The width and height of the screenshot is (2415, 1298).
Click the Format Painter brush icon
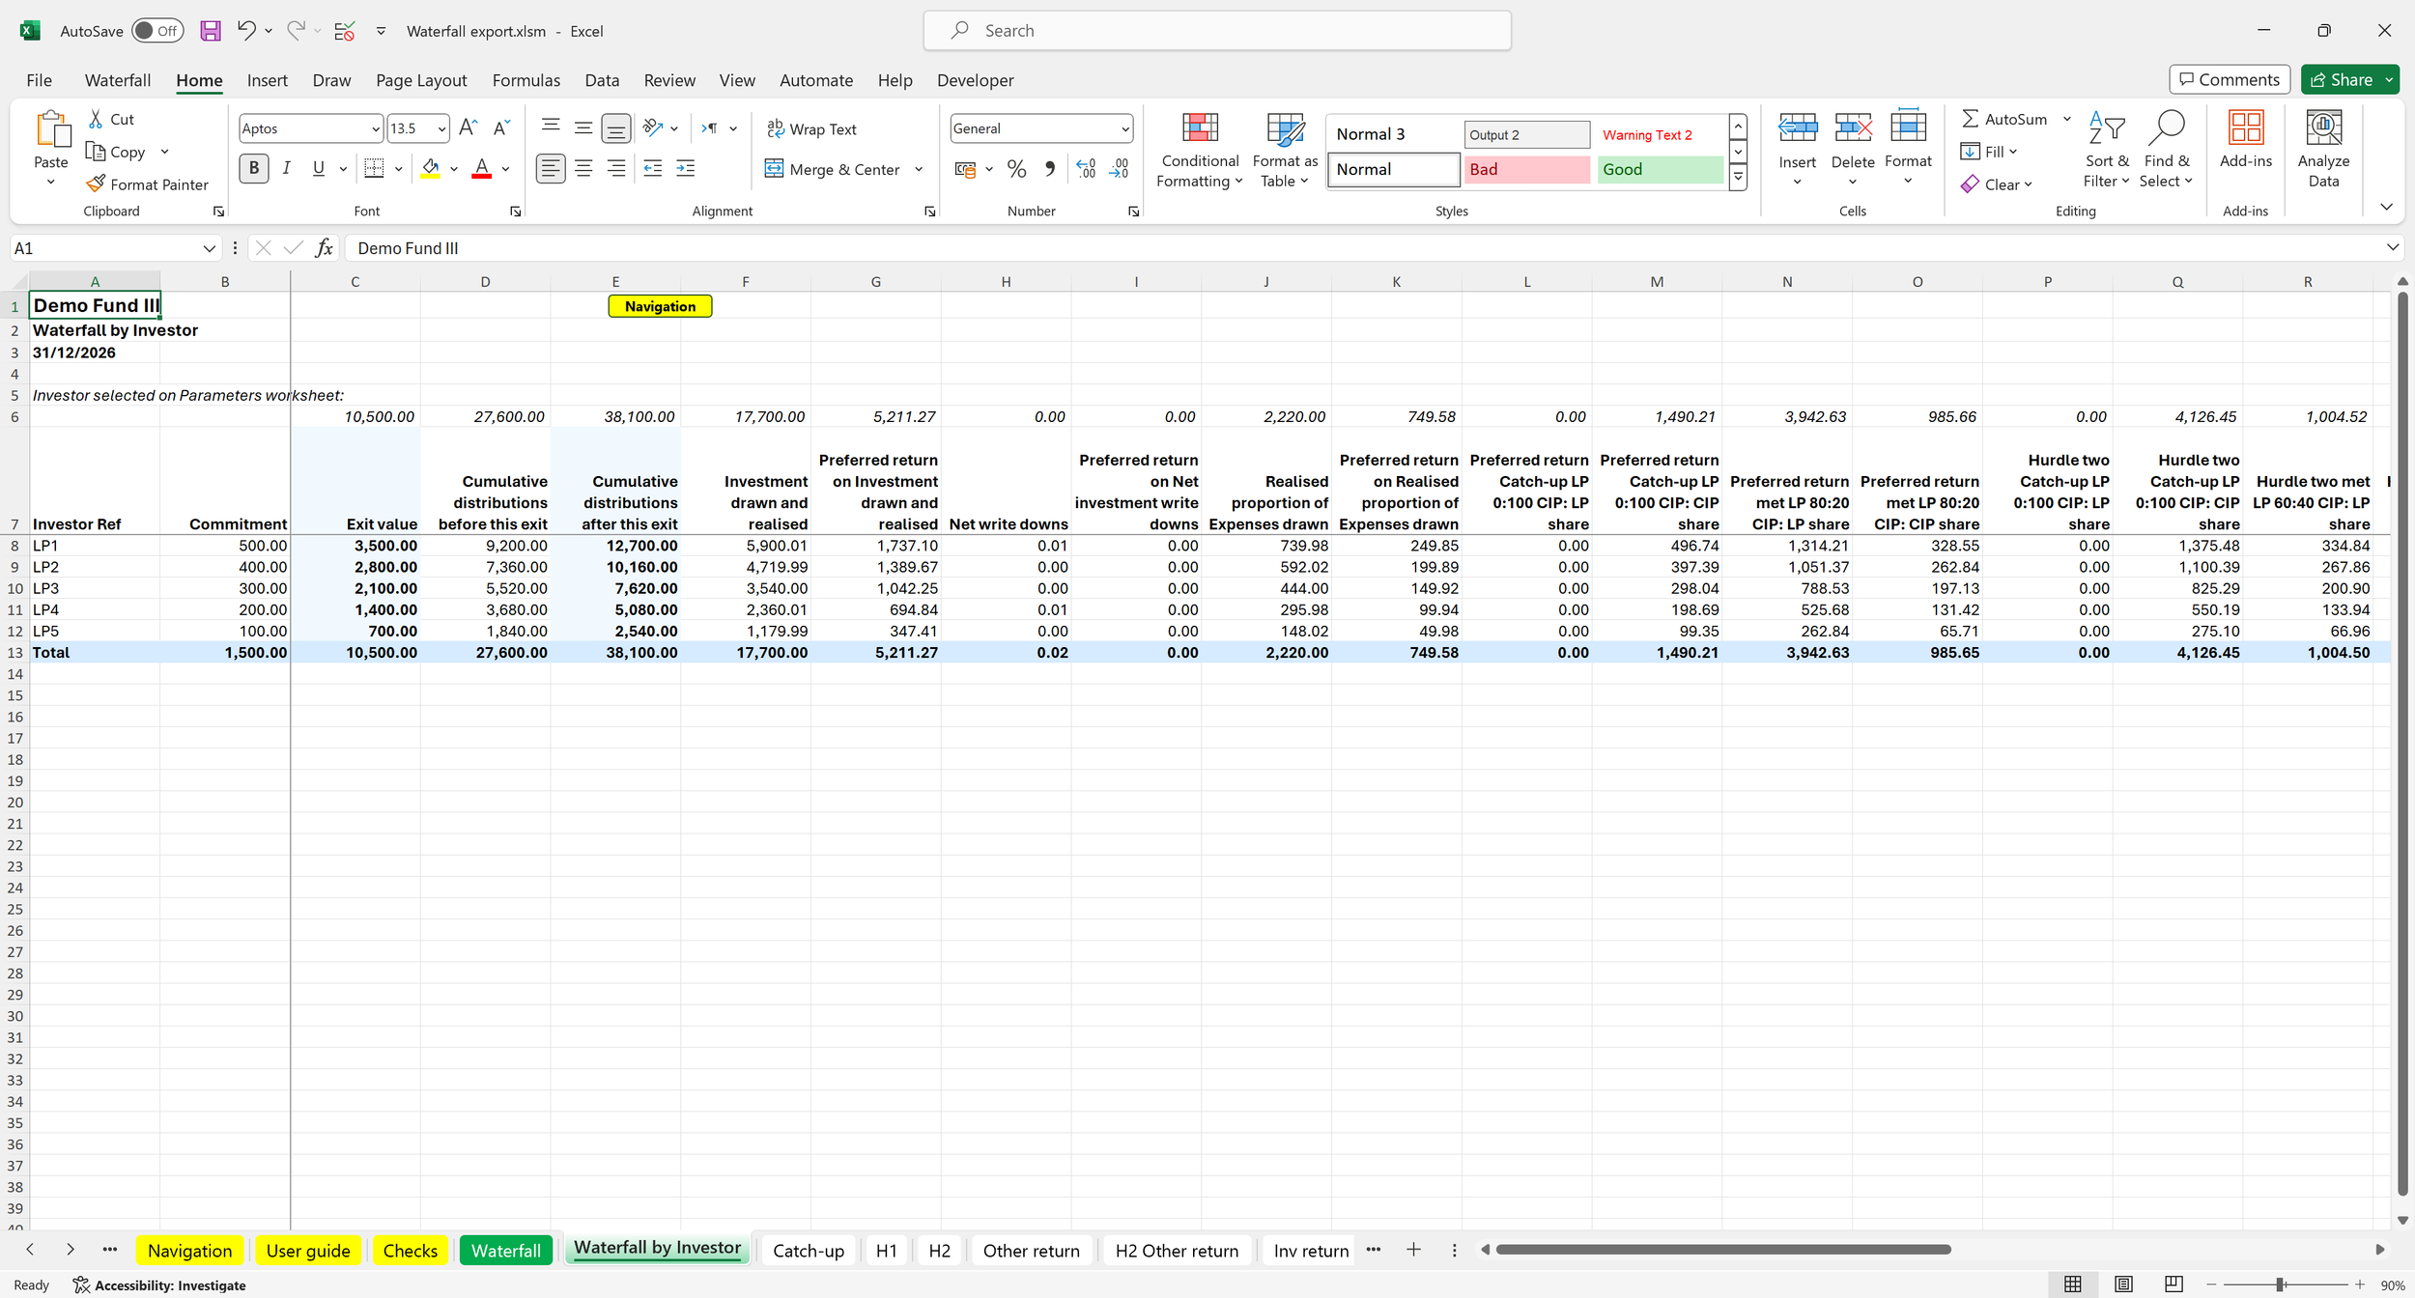tap(96, 183)
